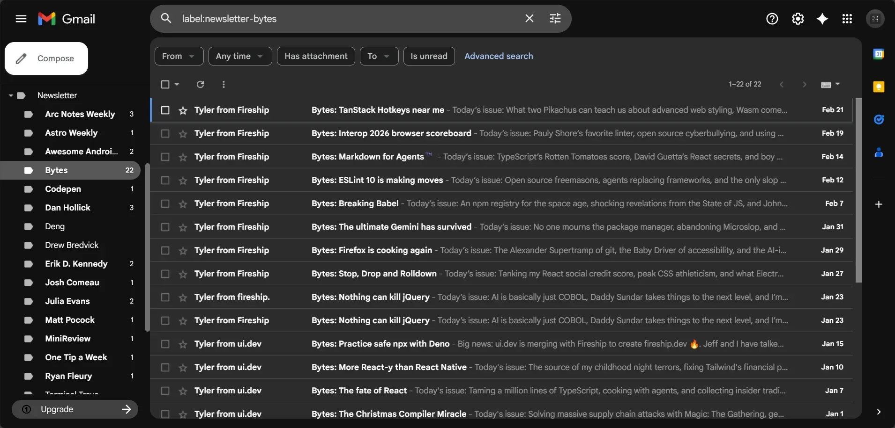The height and width of the screenshot is (428, 895).
Task: Star the Firefox is cooking again email
Action: coord(183,251)
